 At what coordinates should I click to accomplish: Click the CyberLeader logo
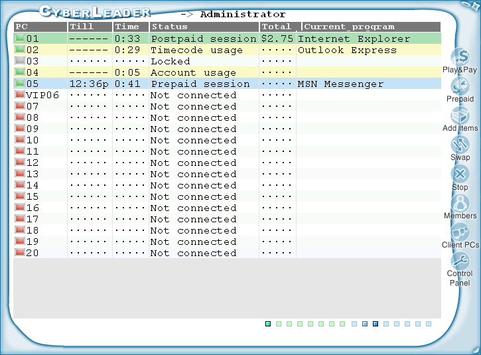tap(95, 12)
